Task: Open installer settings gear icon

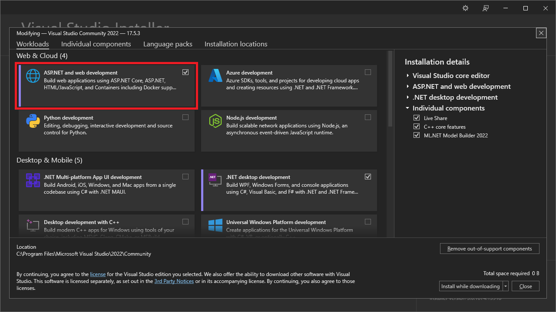Action: (x=466, y=8)
